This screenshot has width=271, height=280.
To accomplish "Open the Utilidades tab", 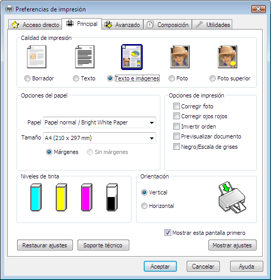I will [x=212, y=25].
